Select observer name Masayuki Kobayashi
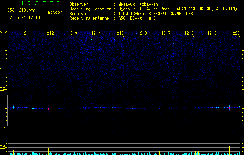Viewport: 244px width, 155px height. click(139, 4)
